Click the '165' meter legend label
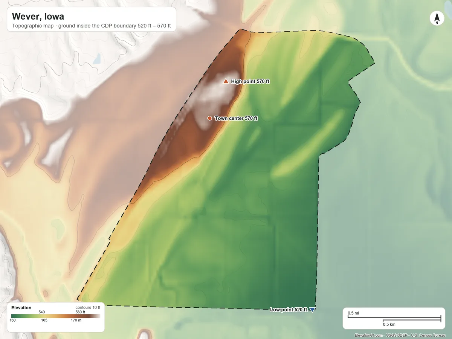452x339 pixels. click(44, 321)
